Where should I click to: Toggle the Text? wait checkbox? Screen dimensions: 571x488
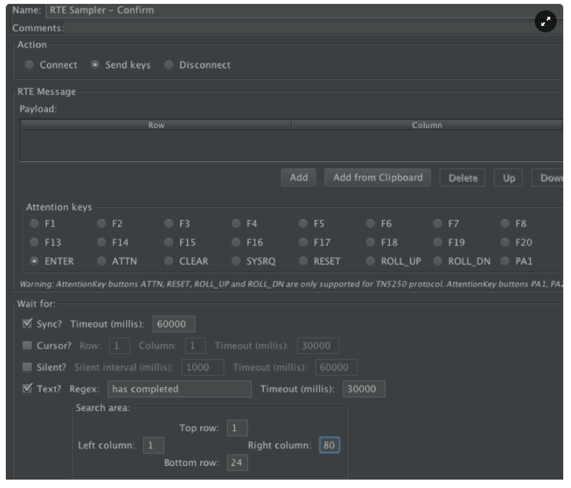pos(27,389)
